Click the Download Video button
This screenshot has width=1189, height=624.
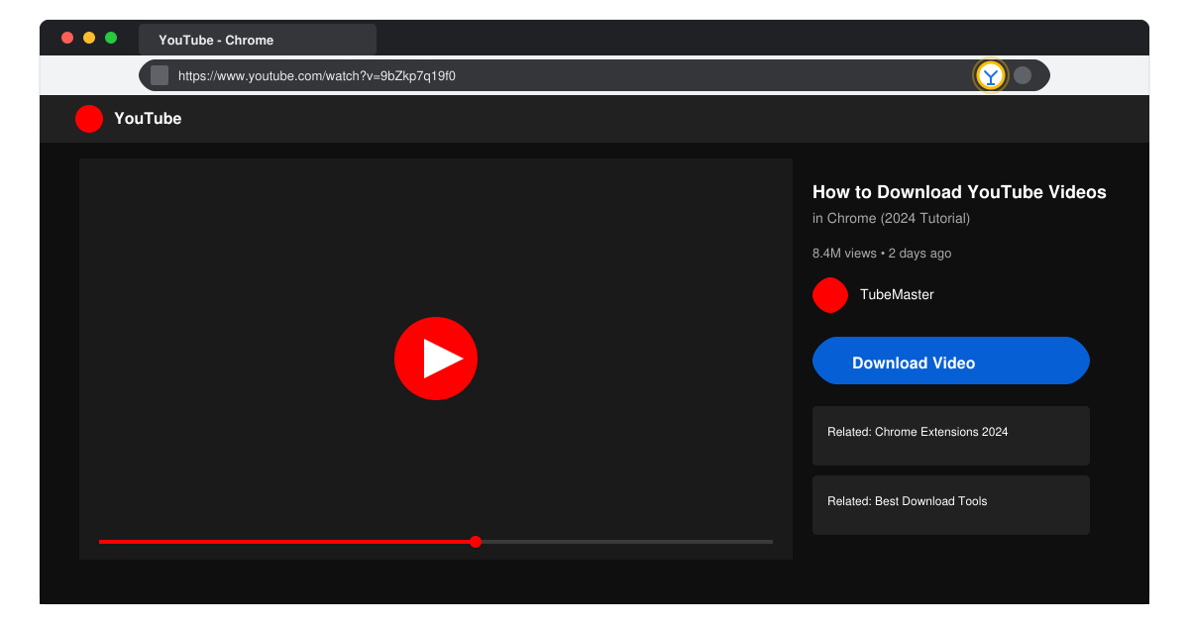[951, 361]
